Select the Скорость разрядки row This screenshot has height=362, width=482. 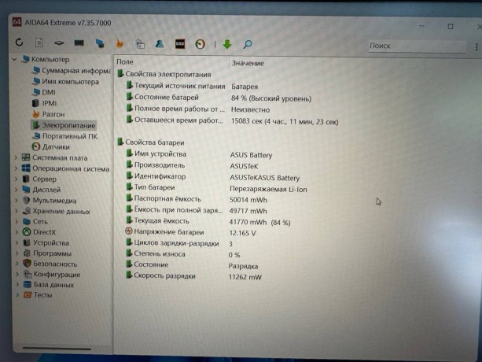[193, 276]
